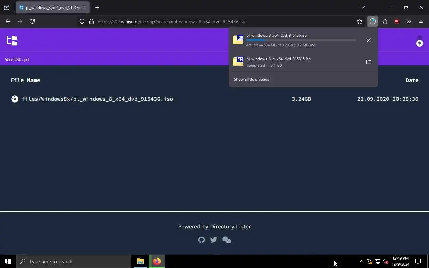Viewport: 429px width, 268px height.
Task: Open the Windows Start menu
Action: coord(8,261)
